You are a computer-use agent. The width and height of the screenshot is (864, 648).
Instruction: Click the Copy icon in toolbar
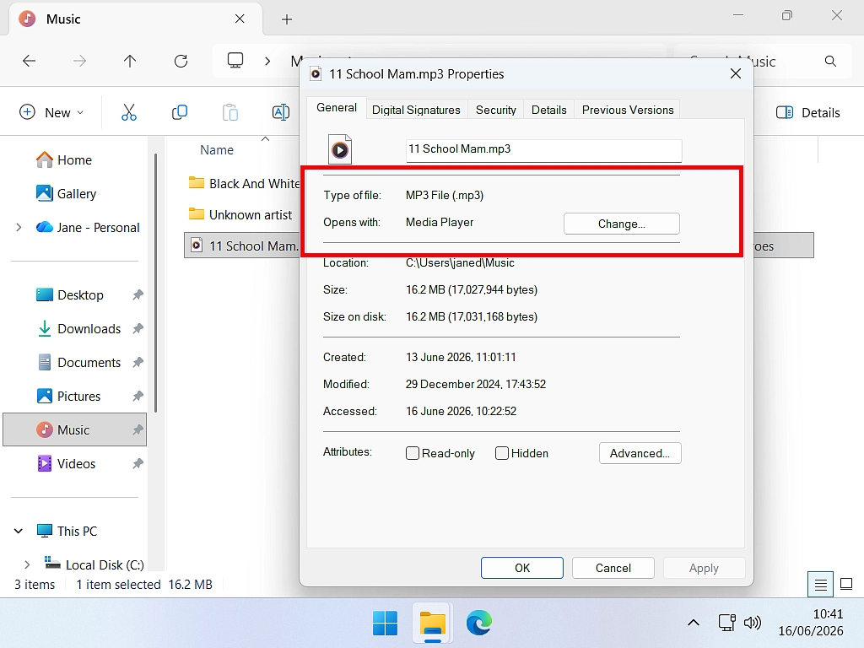tap(180, 112)
